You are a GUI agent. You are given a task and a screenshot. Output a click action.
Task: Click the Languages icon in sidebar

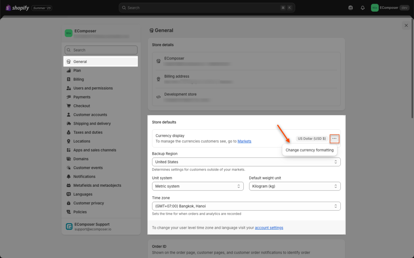coord(69,194)
